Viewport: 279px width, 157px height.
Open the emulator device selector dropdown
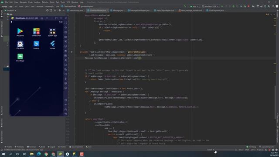[x=210, y=7]
